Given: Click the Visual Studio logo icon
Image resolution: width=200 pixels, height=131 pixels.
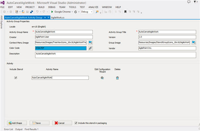Looking at the screenshot, I should click(3, 3).
